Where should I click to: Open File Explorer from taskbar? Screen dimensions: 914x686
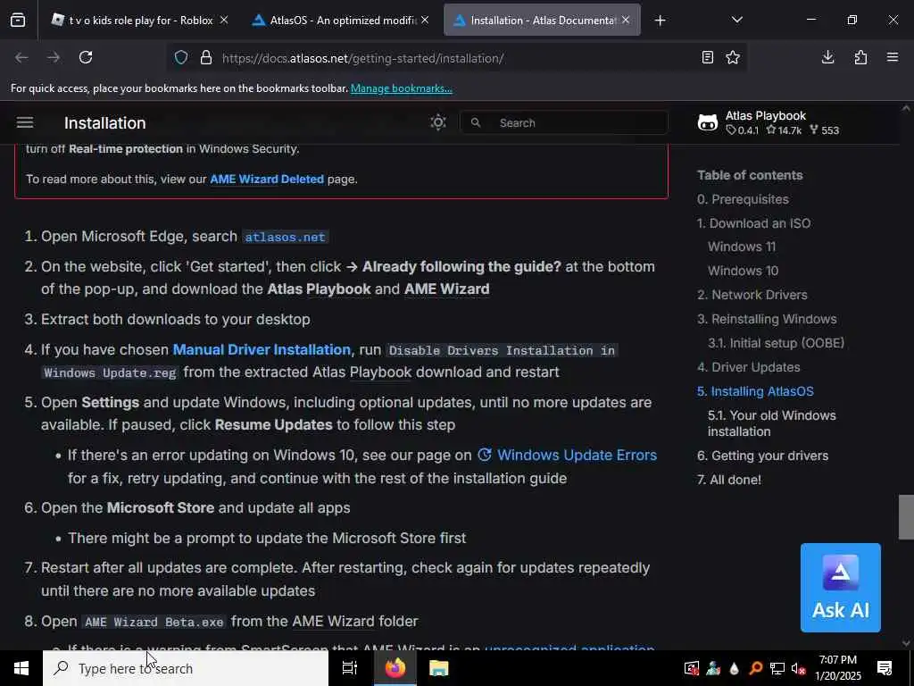click(x=438, y=668)
